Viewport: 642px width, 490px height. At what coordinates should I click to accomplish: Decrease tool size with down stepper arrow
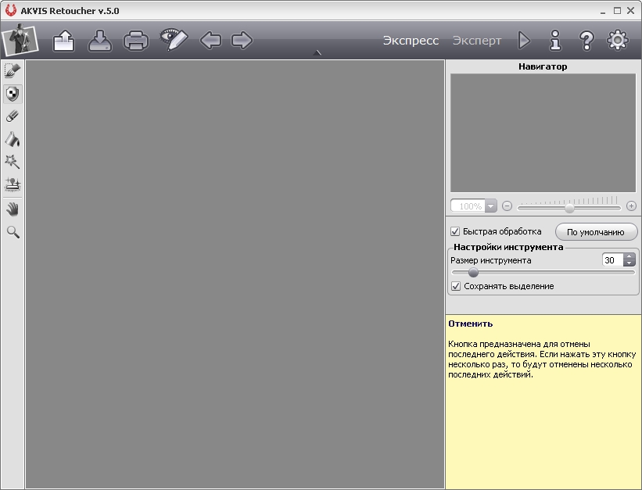click(x=629, y=263)
